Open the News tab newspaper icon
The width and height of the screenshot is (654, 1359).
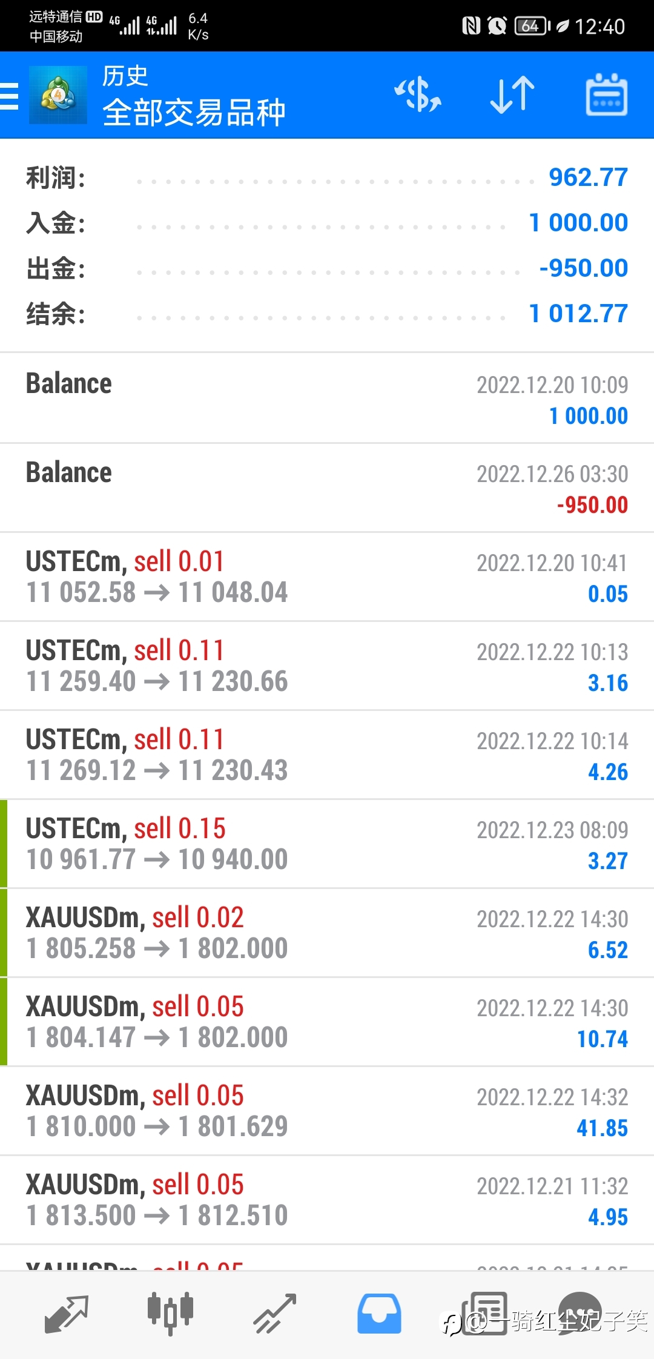pos(484,1314)
